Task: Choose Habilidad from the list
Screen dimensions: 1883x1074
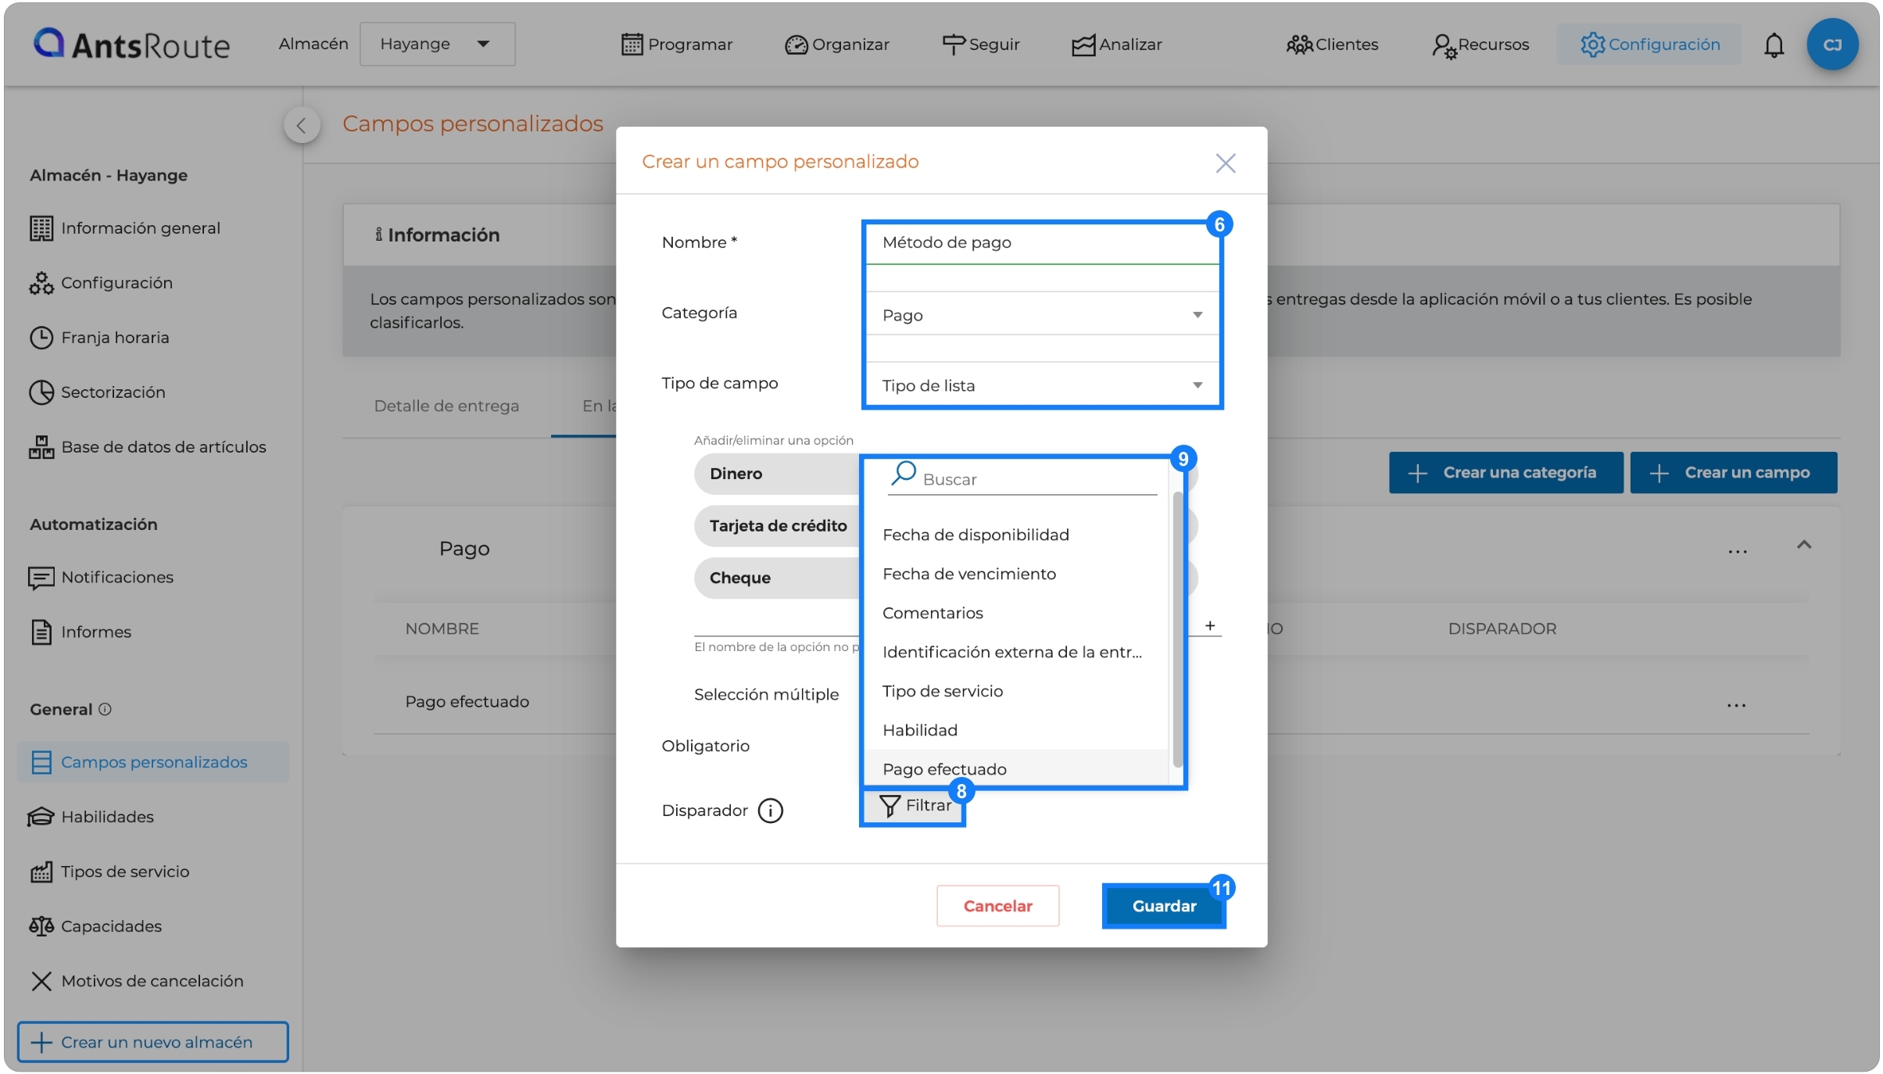Action: point(1015,731)
